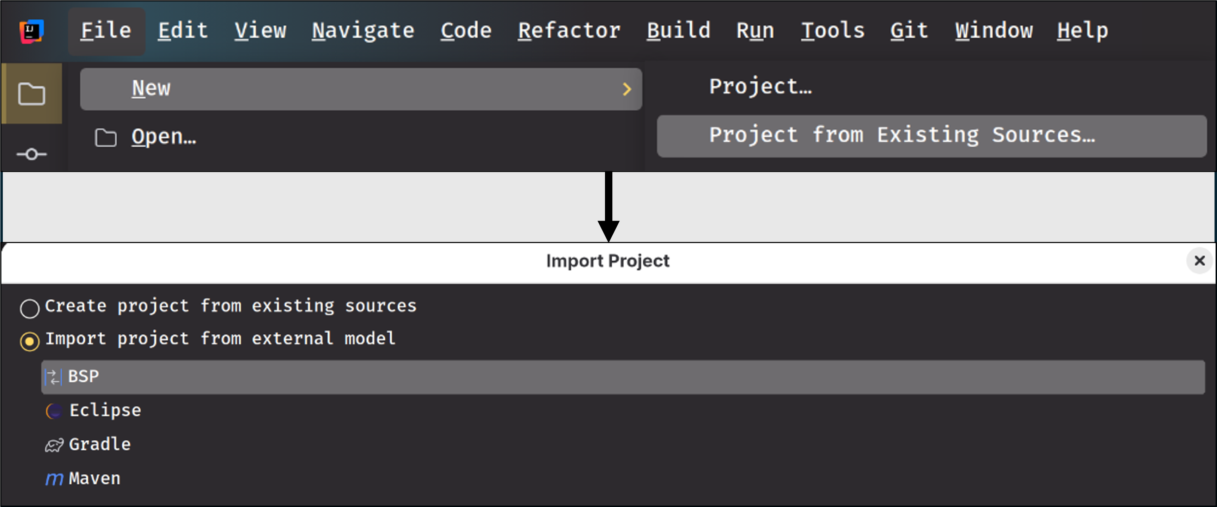Select the Gradle elephant icon
Screen dimensions: 1217x507
(53, 444)
